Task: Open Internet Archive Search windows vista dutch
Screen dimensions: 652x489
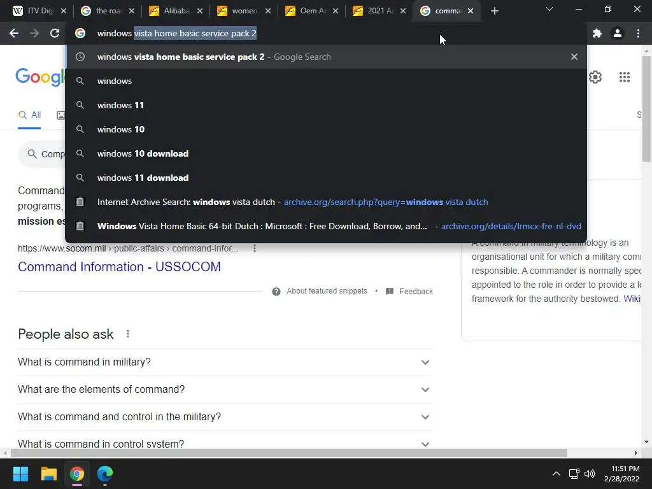Action: click(x=326, y=202)
